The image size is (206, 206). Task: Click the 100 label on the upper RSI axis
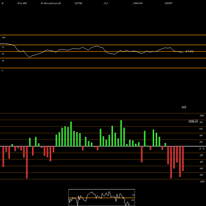tap(3, 37)
